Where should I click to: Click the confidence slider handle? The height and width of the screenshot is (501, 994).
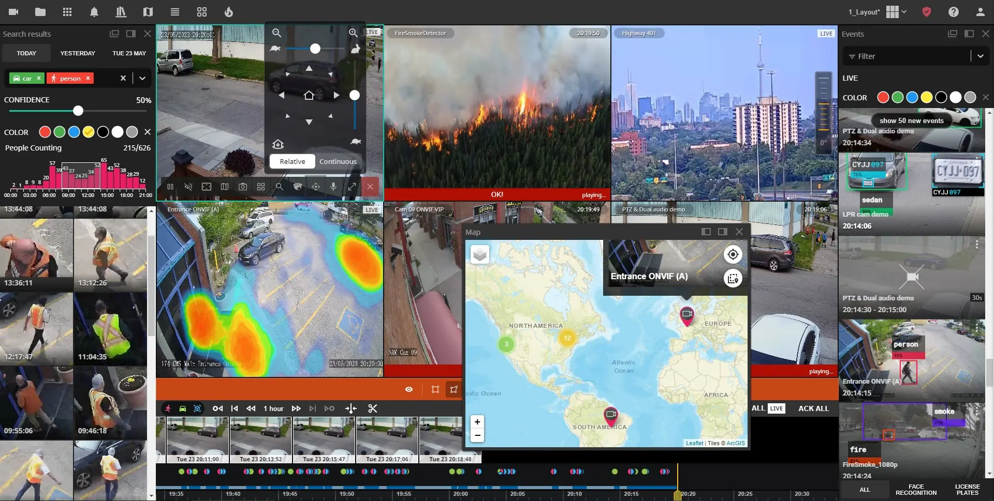click(x=78, y=111)
